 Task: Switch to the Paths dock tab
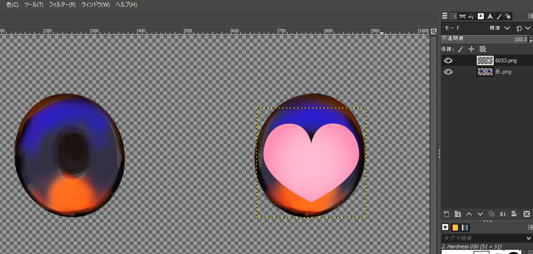coord(462,16)
